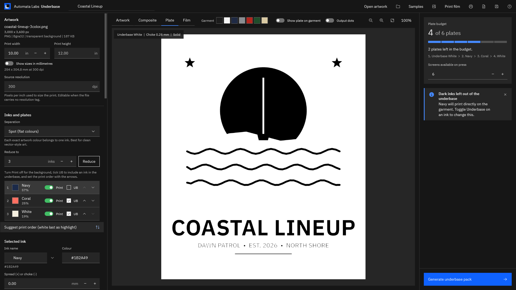Click Samples label in header
The width and height of the screenshot is (516, 290).
[x=416, y=6]
